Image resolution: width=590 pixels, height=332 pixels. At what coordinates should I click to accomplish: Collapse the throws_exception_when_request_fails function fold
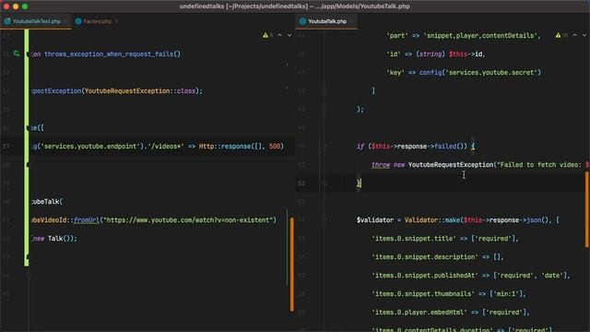29,54
